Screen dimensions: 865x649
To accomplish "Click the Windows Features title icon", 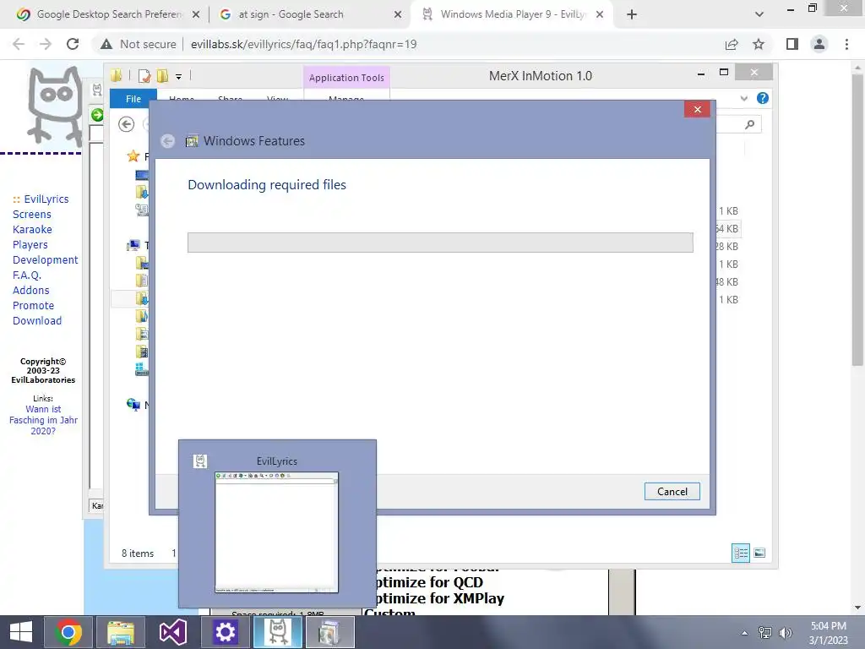I will [192, 141].
